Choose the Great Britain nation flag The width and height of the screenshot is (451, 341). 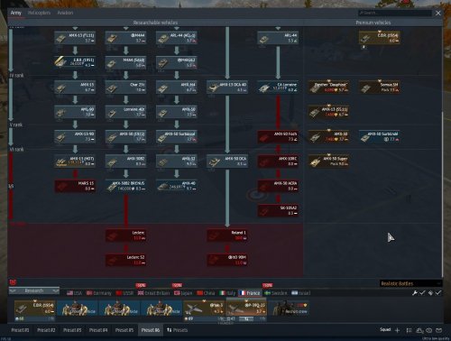pos(153,293)
